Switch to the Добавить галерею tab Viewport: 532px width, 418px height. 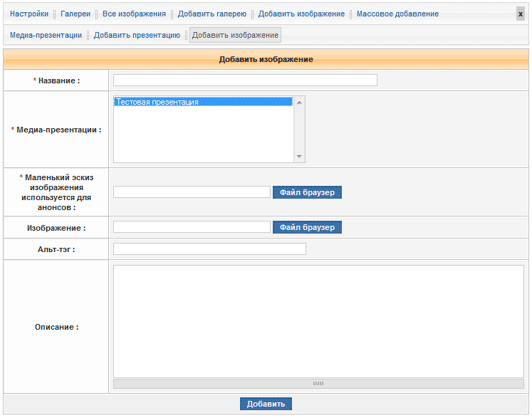(212, 14)
